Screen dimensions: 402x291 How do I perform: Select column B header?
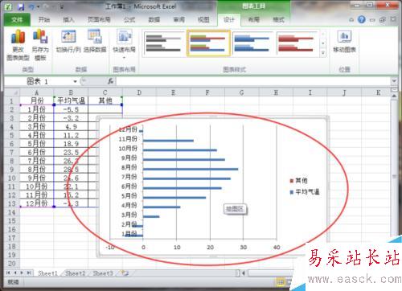point(71,92)
